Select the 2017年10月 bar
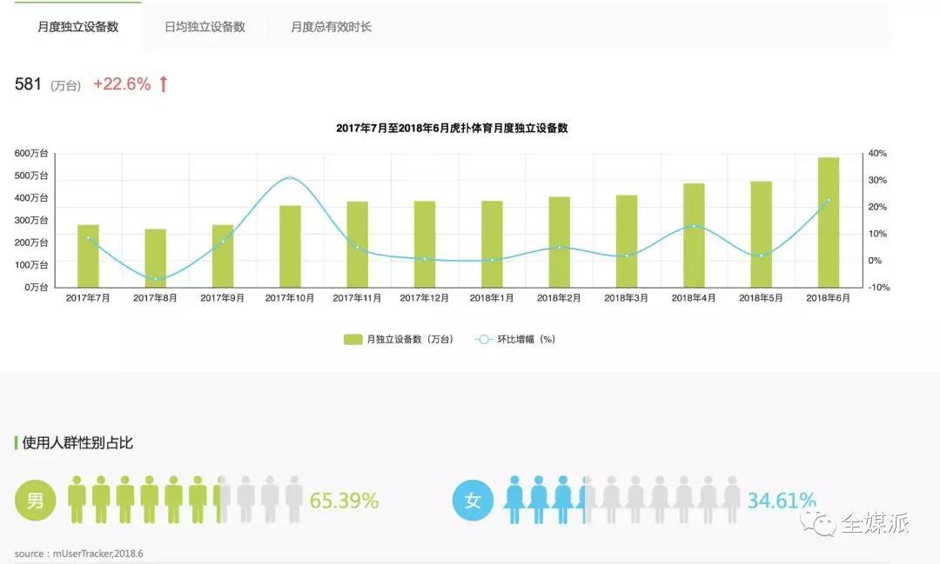Screen dimensions: 940x564 tap(290, 247)
